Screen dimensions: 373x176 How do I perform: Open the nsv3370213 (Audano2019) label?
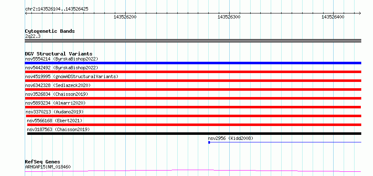54,112
